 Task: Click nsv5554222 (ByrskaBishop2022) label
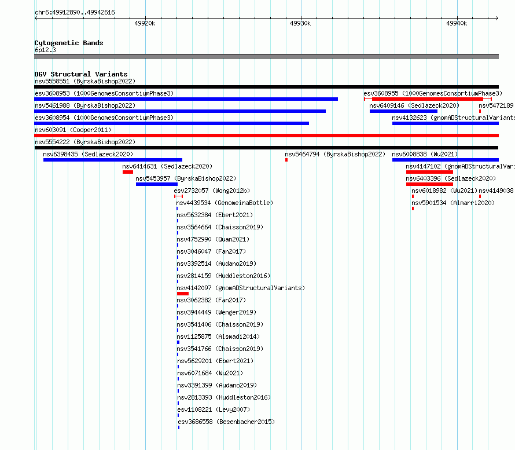tap(85, 142)
